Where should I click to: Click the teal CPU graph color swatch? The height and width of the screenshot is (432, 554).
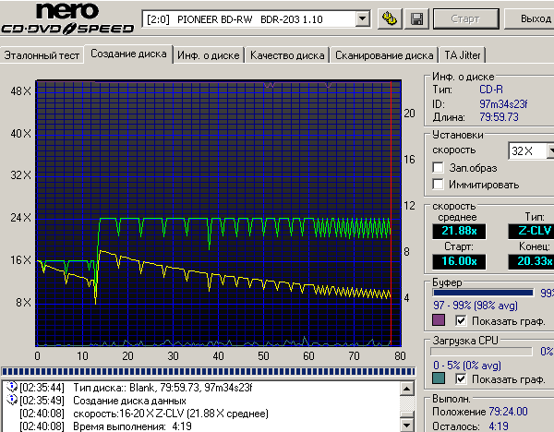pos(439,379)
